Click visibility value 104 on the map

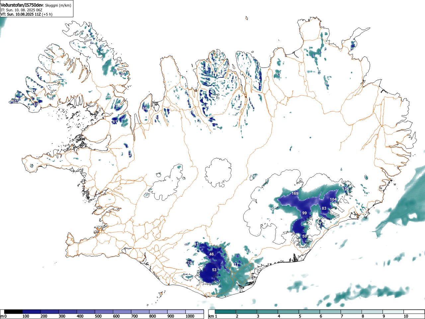tap(333, 199)
